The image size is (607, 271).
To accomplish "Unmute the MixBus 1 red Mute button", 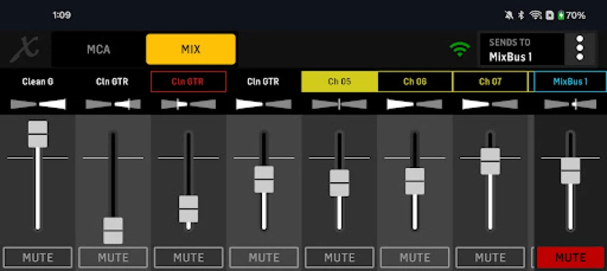I will coord(570,257).
